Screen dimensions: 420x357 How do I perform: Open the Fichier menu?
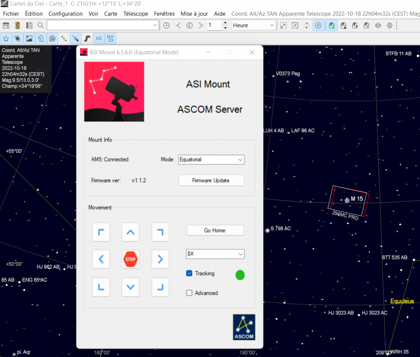[x=11, y=14]
